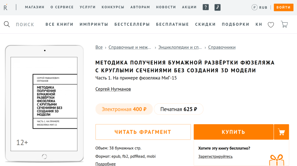
Task: Click the book cover on tablet
Action: coord(44,104)
